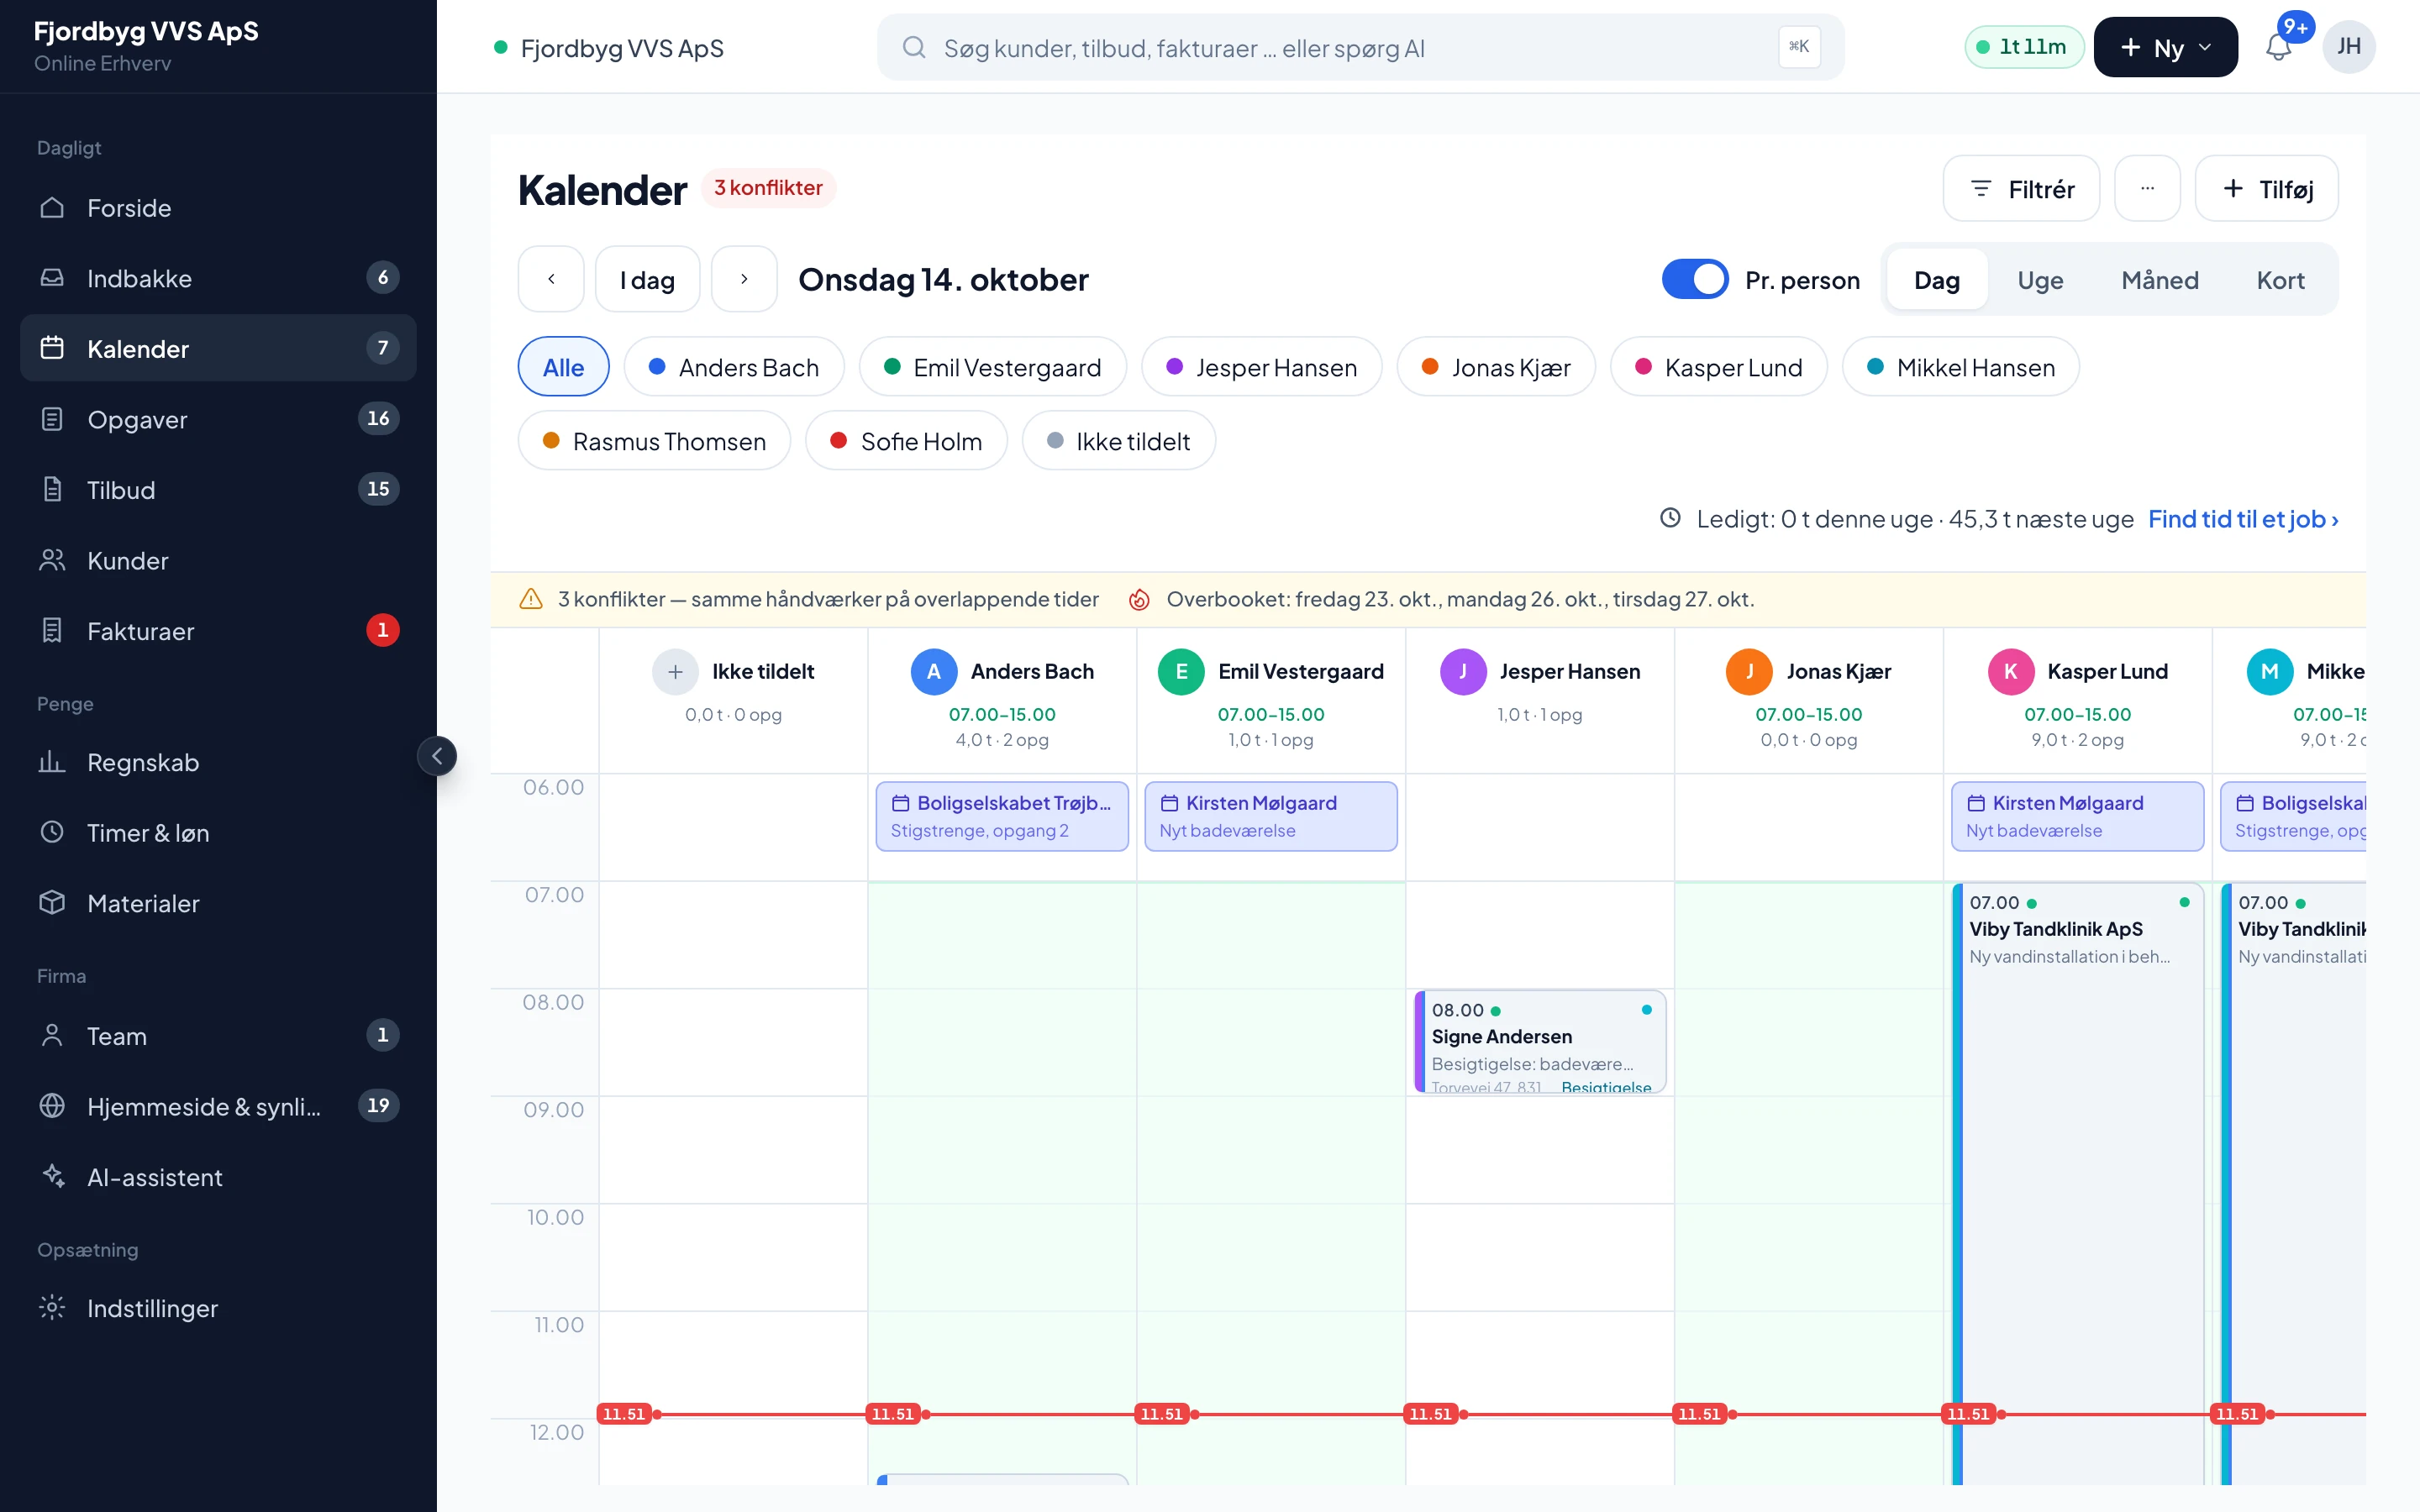The image size is (2420, 1512).
Task: Filter calendar by Sofie Holm
Action: pyautogui.click(x=906, y=441)
